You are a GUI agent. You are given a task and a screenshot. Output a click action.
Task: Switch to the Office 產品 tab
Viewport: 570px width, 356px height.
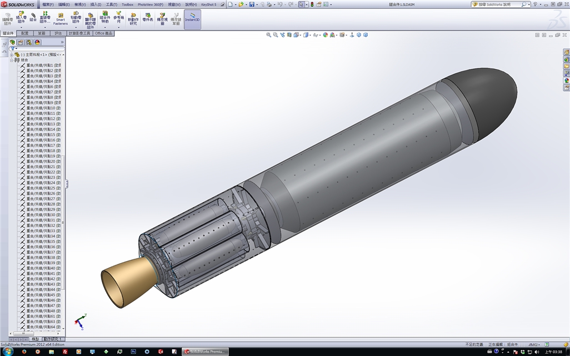[103, 33]
